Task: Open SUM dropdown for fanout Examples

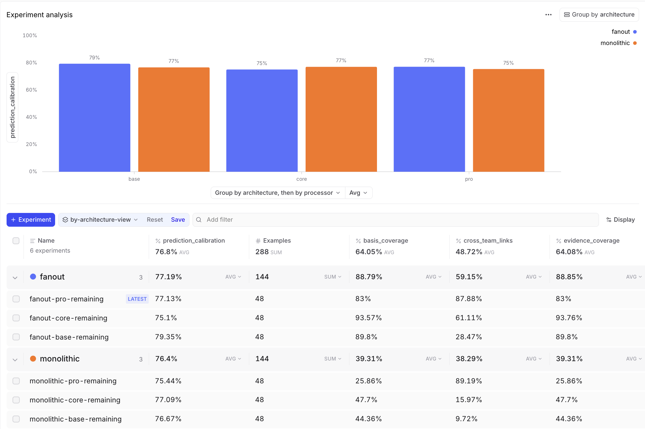Action: tap(333, 277)
